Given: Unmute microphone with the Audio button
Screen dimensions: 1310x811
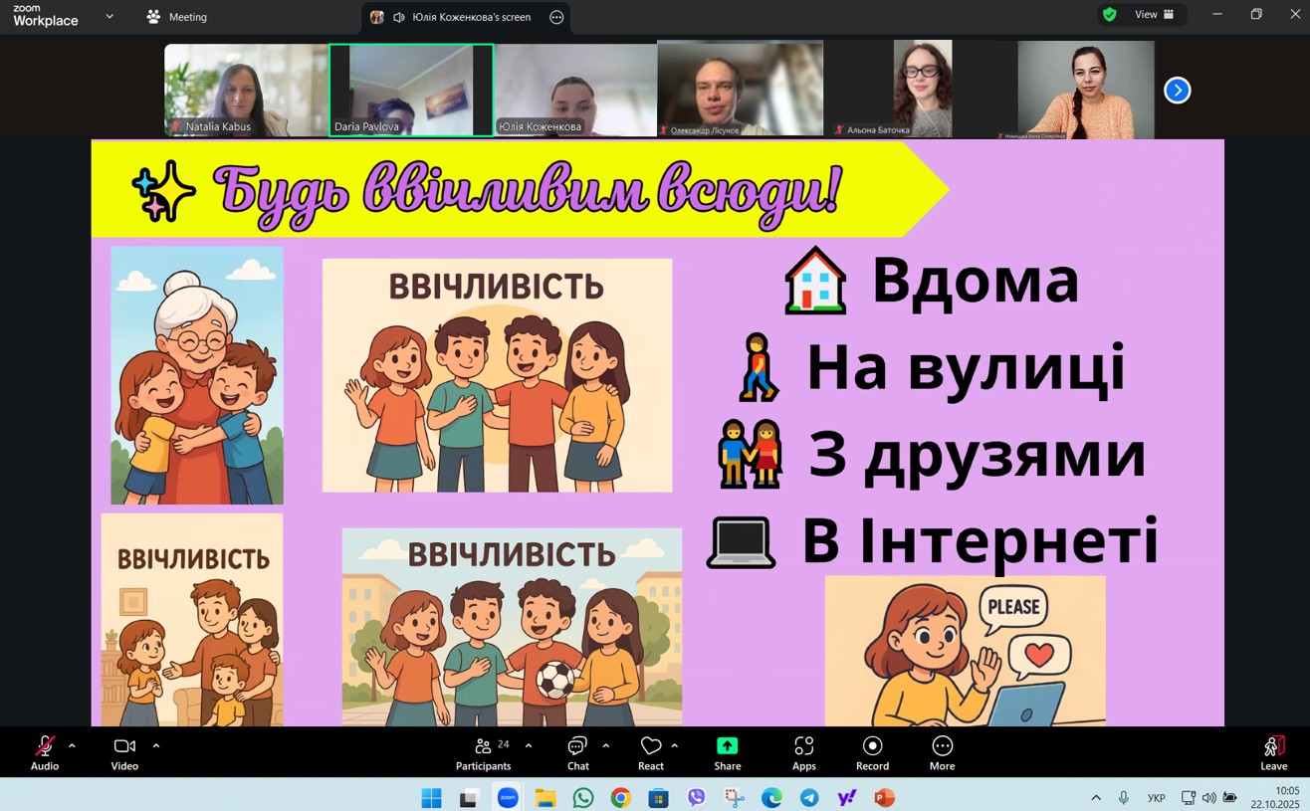Looking at the screenshot, I should coord(45,752).
